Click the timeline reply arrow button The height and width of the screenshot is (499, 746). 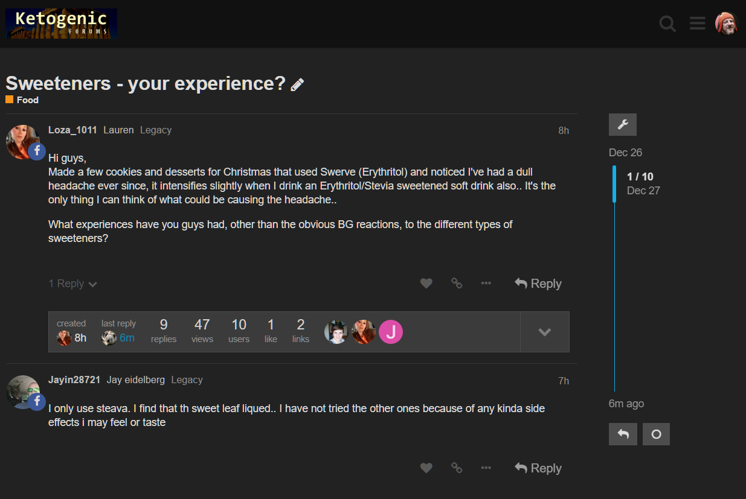623,434
